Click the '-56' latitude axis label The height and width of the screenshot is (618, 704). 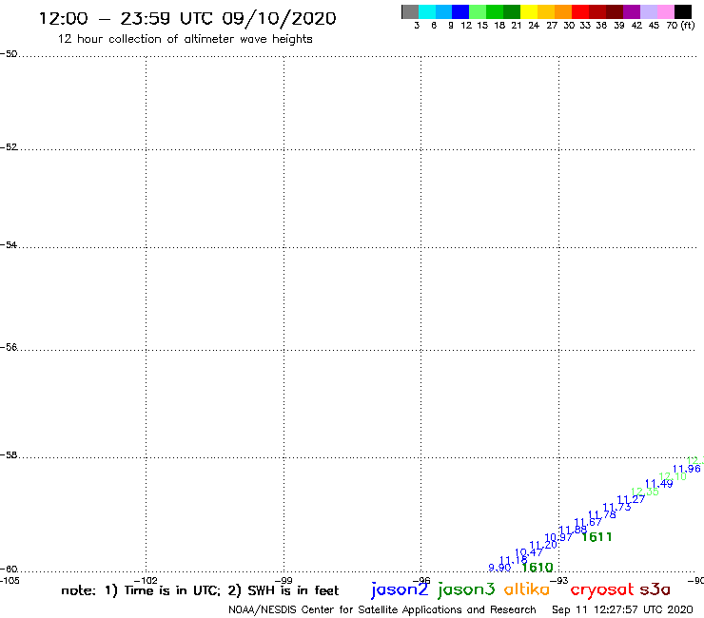(x=9, y=347)
